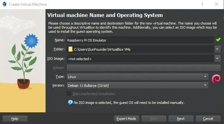Click the question mark help icon in title bar
Image resolution: width=224 pixels, height=124 pixels.
tap(202, 4)
